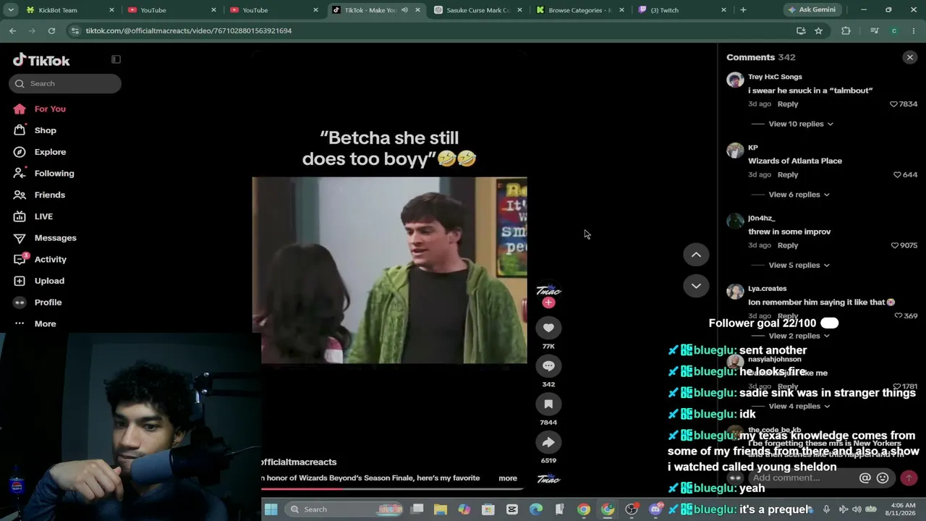Switch to the KickBot Team tab
The image size is (926, 521).
(x=69, y=10)
